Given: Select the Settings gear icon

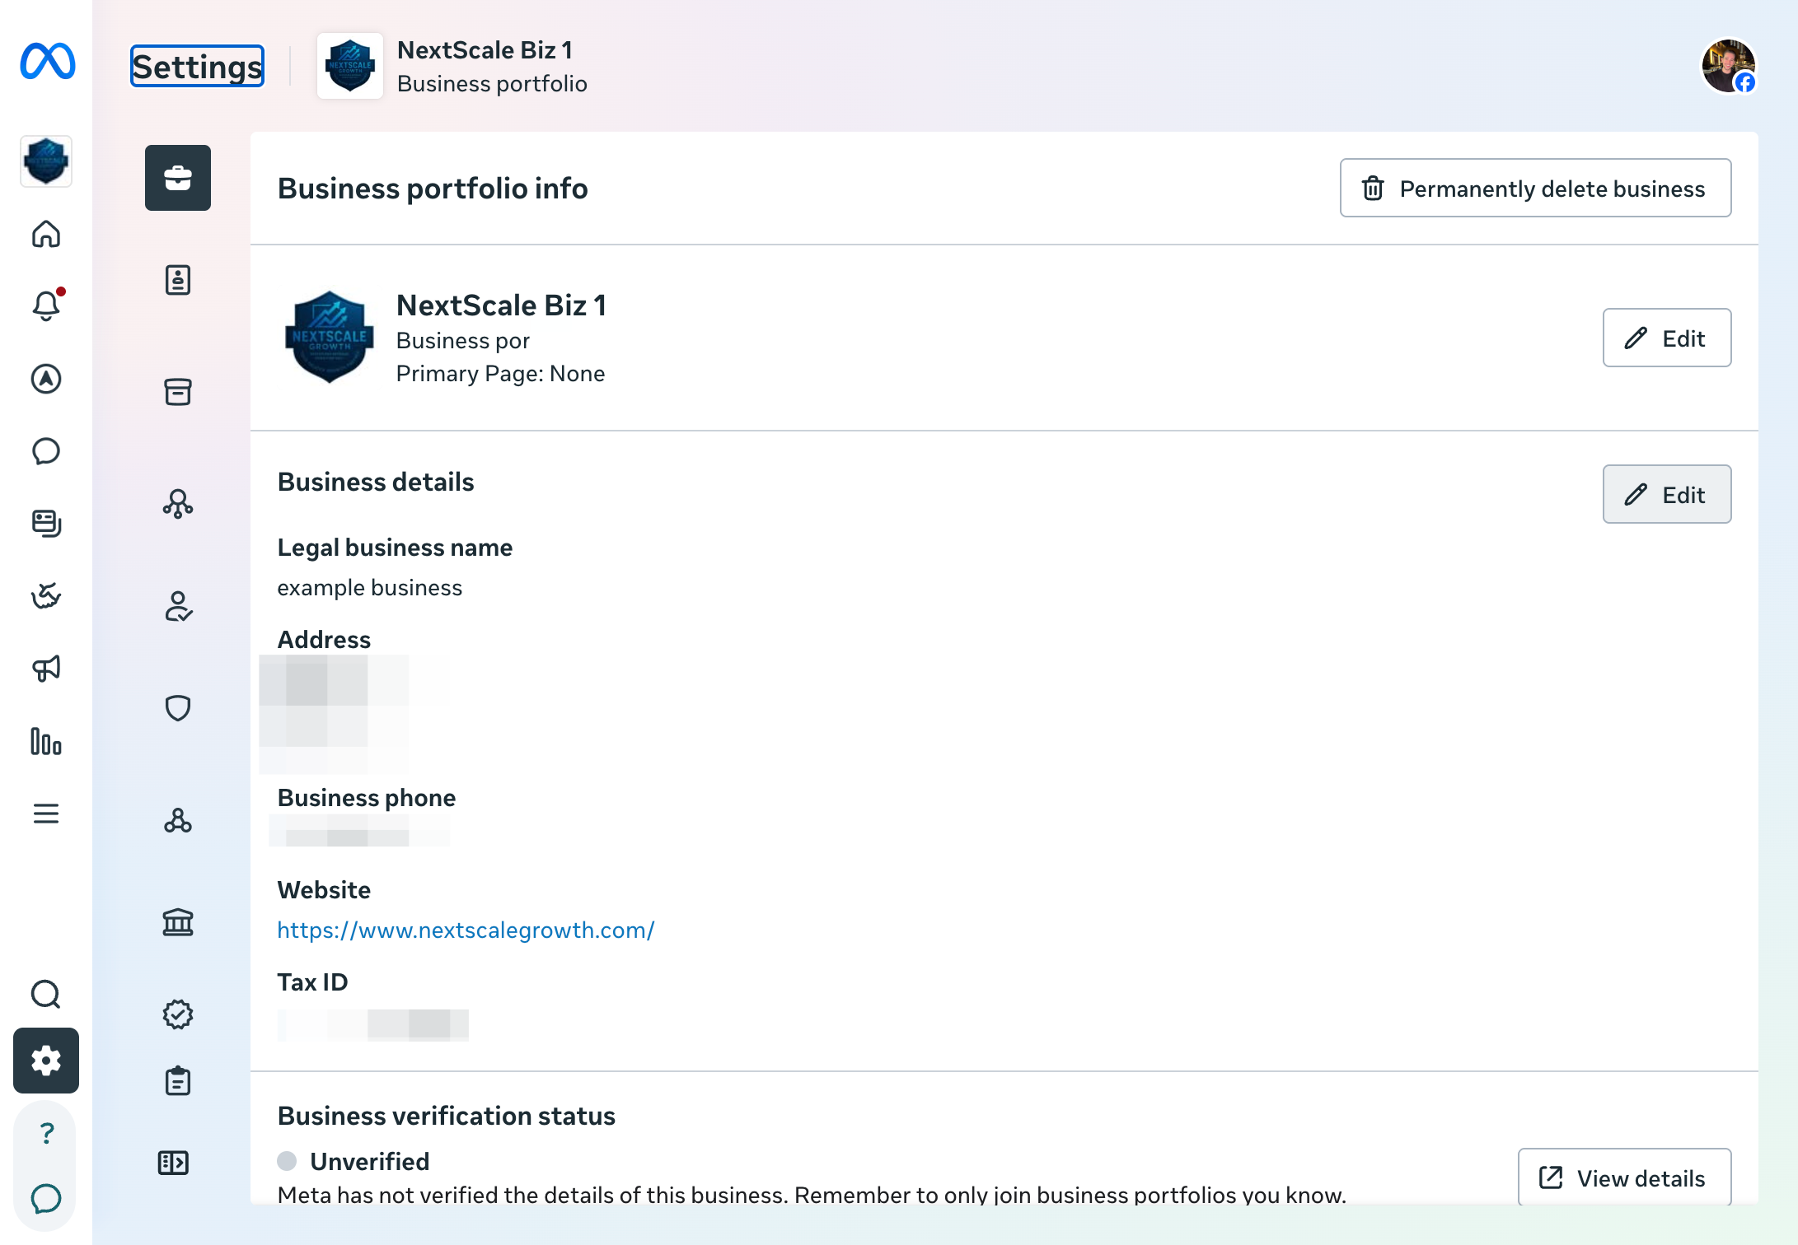Looking at the screenshot, I should 46,1061.
